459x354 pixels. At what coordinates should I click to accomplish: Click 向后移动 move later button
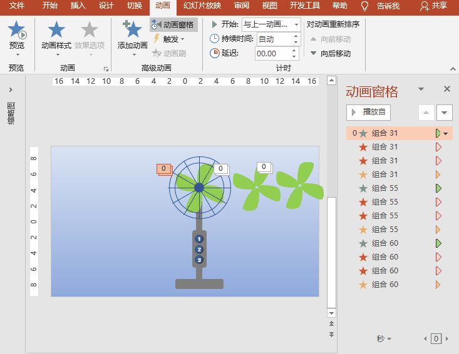(331, 54)
